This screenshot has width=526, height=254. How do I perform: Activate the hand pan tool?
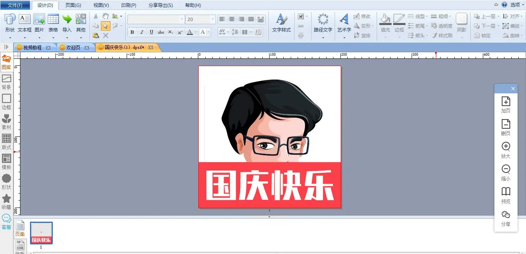(106, 17)
